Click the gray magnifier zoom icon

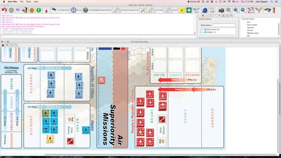tap(229, 10)
